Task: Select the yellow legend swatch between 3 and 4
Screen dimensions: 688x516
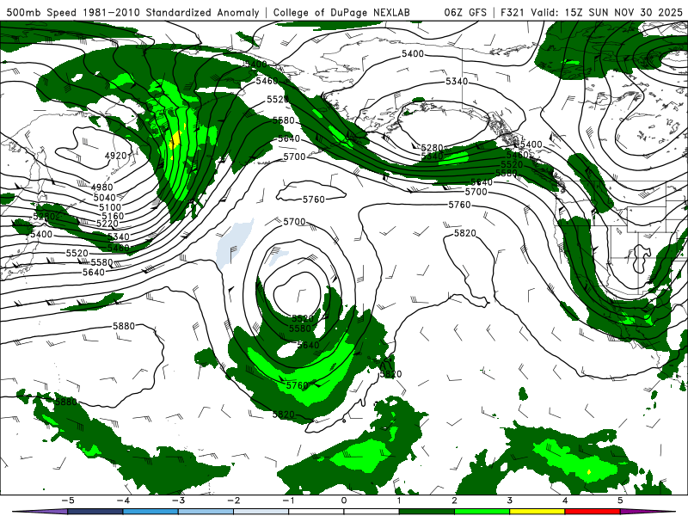Action: (537, 512)
